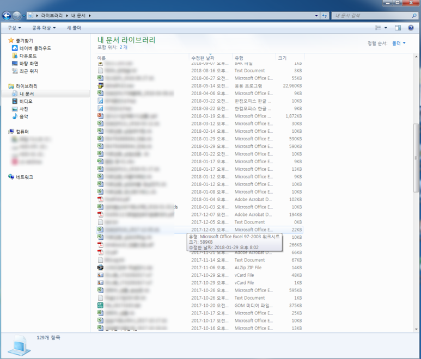The height and width of the screenshot is (359, 421).
Task: Click the vertical scrollbar of the file list
Action: 417,158
